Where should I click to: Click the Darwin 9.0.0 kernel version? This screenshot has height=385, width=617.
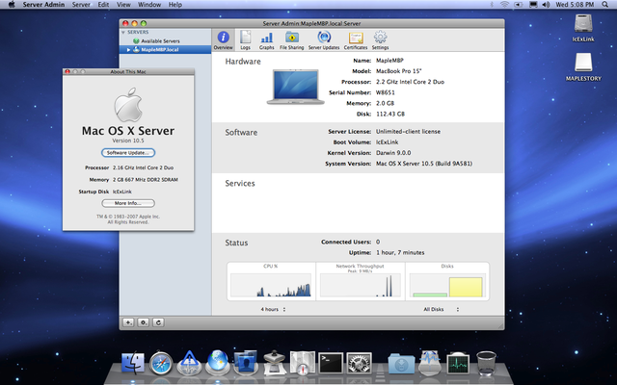click(393, 153)
